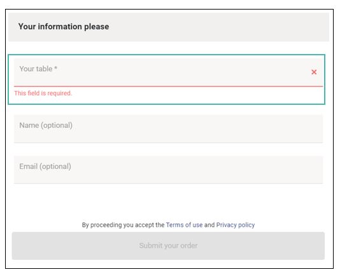The height and width of the screenshot is (279, 340).
Task: Focus the Your table required field
Action: (168, 72)
